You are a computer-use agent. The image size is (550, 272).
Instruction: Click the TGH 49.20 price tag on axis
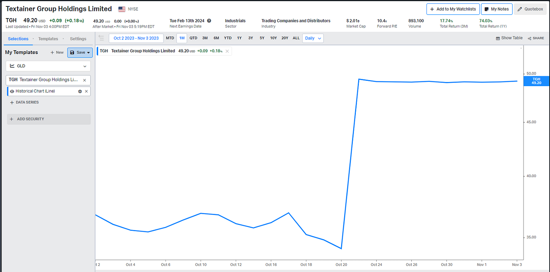point(536,81)
